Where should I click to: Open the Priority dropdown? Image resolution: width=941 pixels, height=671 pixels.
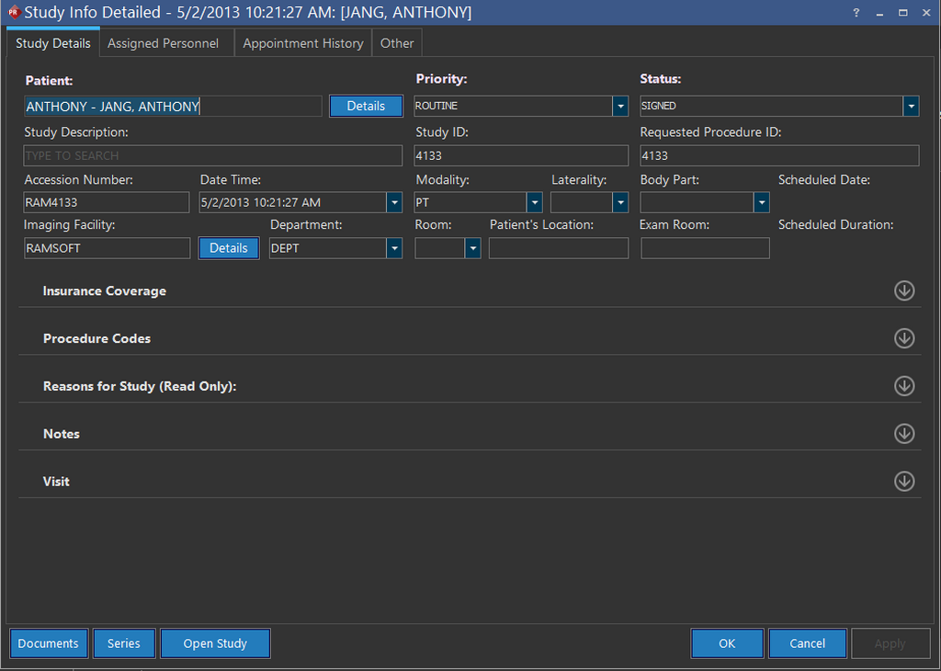pos(620,107)
